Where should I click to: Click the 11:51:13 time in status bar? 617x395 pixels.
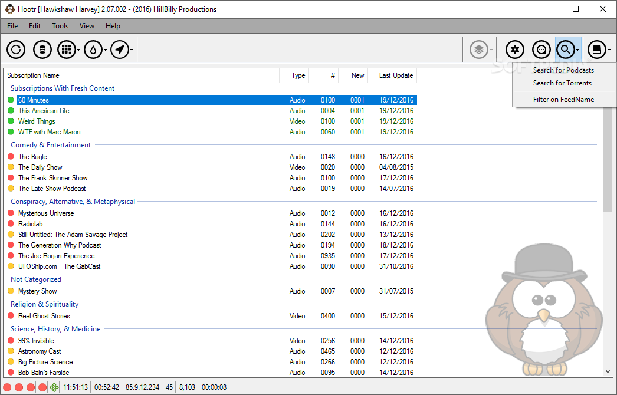(x=76, y=387)
